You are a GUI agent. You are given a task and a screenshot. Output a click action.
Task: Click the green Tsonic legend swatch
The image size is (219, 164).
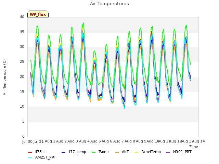[x=93, y=152]
